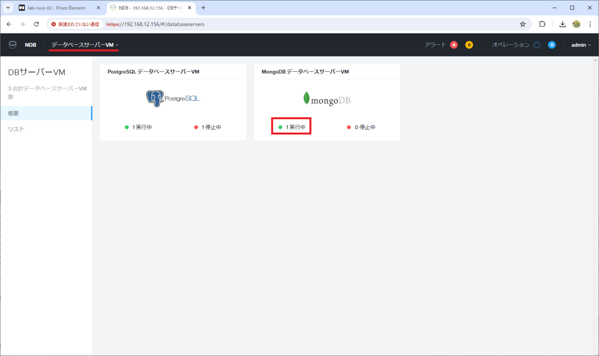Open the データベースサーバーVM navigation dropdown
The image size is (599, 356).
coord(85,45)
